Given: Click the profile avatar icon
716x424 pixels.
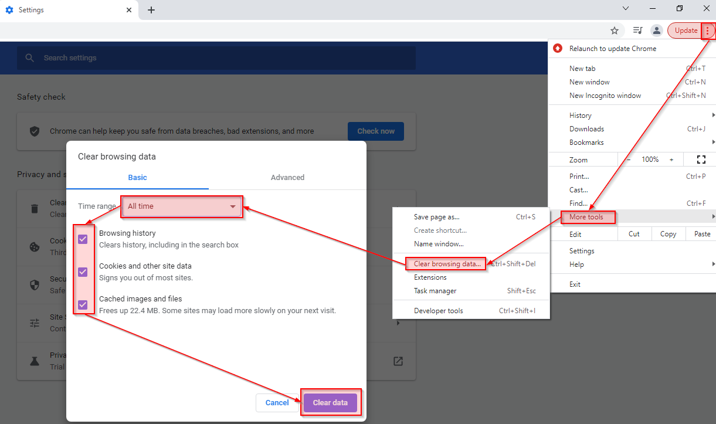Looking at the screenshot, I should coord(657,30).
